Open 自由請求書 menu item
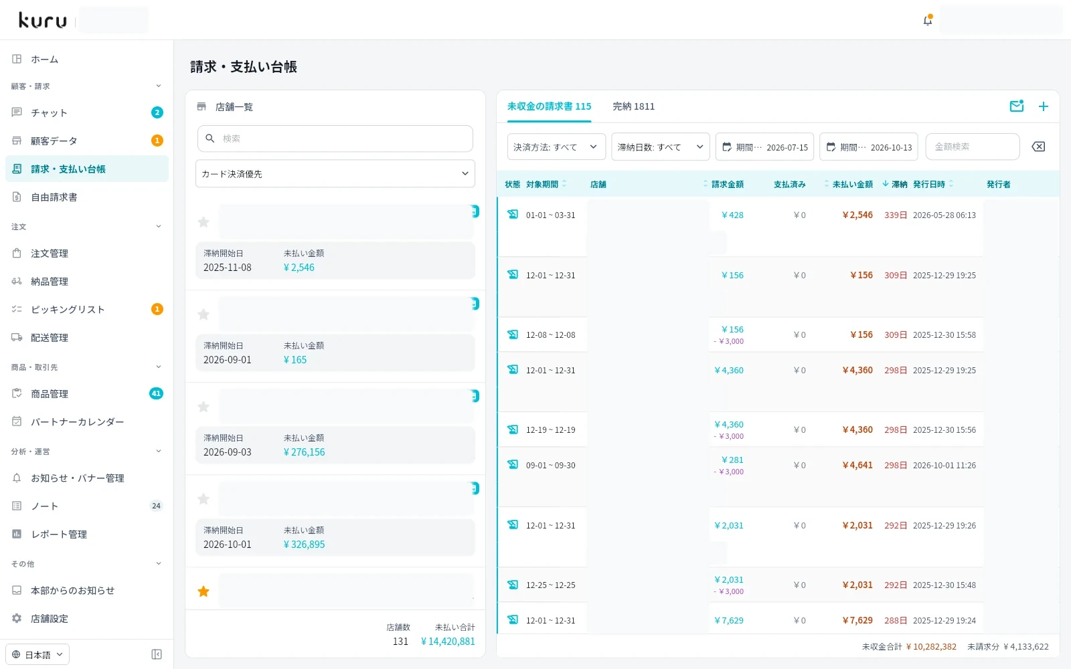Image resolution: width=1071 pixels, height=669 pixels. [x=87, y=197]
